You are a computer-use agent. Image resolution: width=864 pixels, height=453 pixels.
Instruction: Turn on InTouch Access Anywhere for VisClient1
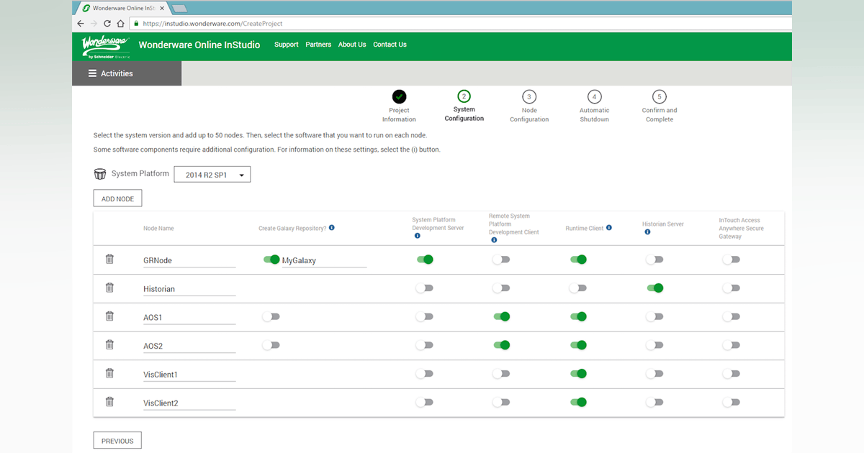coord(732,373)
